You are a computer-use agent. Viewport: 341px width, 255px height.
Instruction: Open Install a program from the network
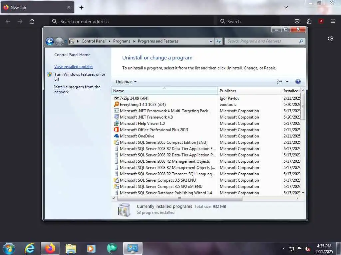pos(77,89)
